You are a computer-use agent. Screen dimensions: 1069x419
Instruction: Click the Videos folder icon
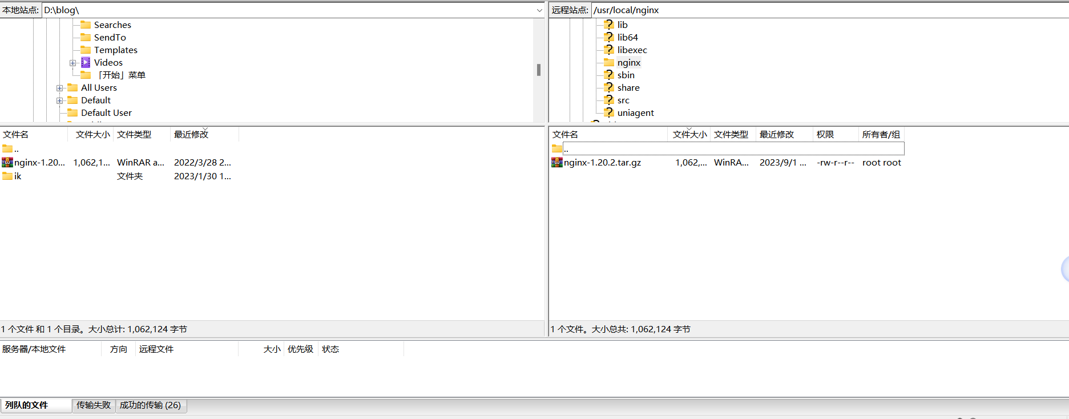(86, 62)
